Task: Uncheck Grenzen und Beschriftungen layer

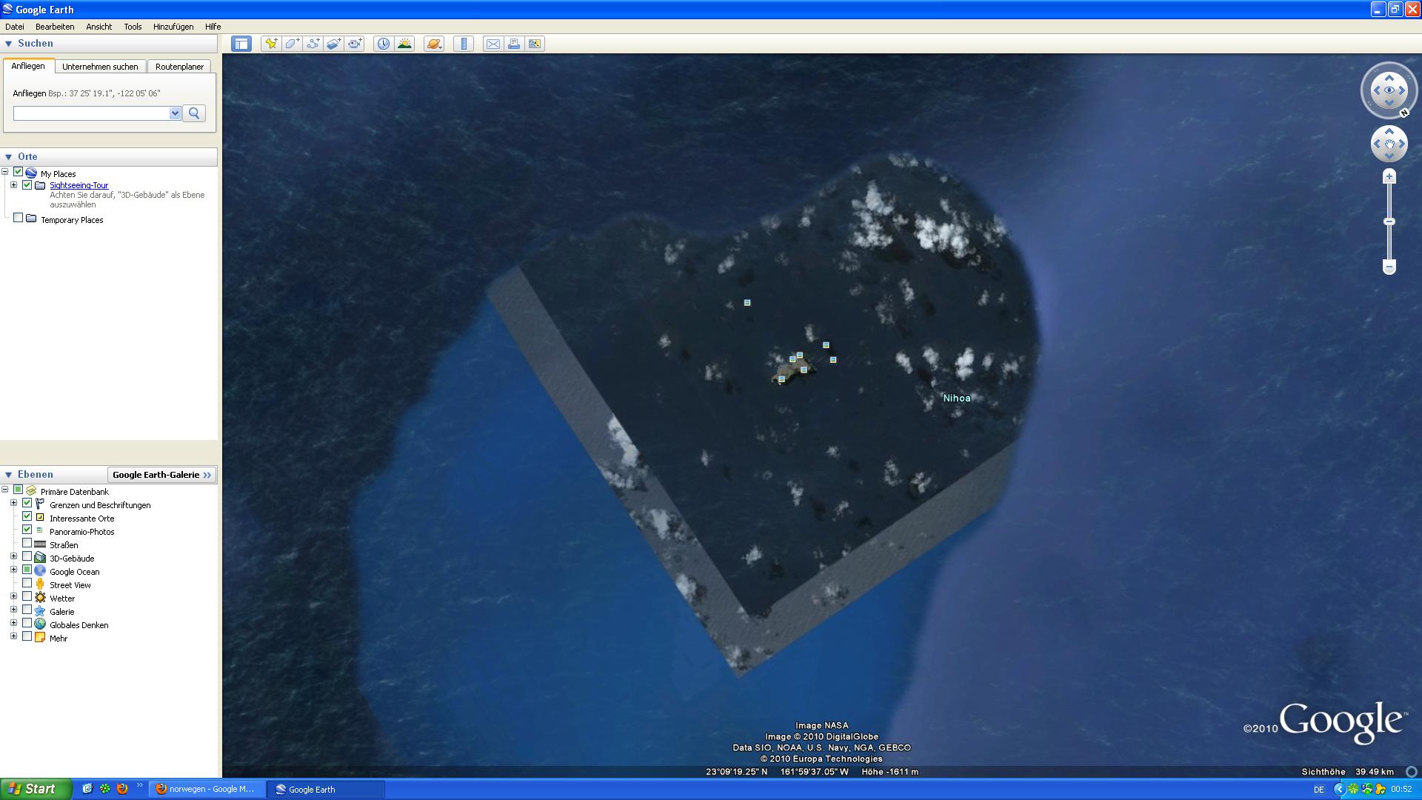Action: 27,504
